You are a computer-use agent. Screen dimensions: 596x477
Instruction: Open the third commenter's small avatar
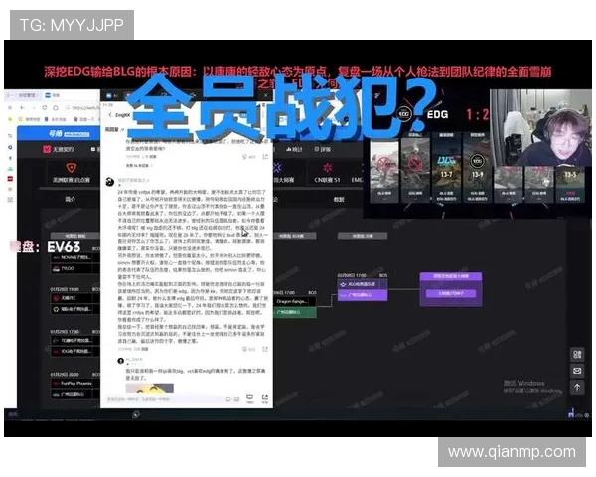click(x=121, y=361)
